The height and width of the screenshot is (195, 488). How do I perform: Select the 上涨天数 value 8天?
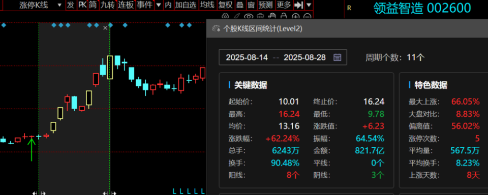[x=473, y=175]
